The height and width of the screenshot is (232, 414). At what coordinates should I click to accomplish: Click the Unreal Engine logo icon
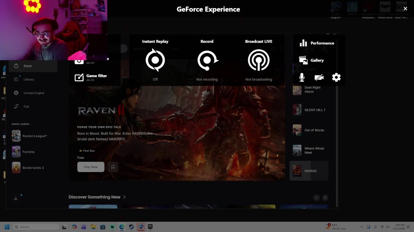click(16, 93)
